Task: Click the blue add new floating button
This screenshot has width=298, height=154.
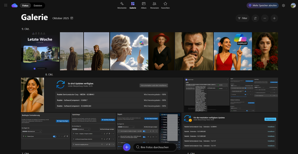Action: 127,147
